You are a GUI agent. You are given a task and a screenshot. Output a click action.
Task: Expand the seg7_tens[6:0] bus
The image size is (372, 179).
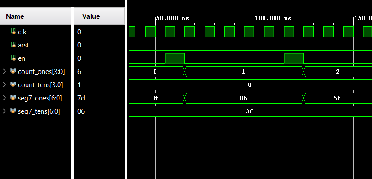pos(4,111)
